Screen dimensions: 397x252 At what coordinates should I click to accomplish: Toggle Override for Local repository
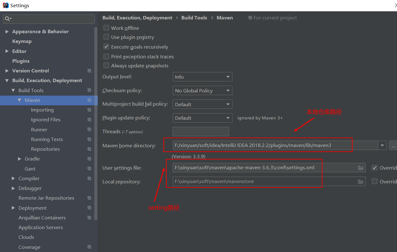[374, 181]
